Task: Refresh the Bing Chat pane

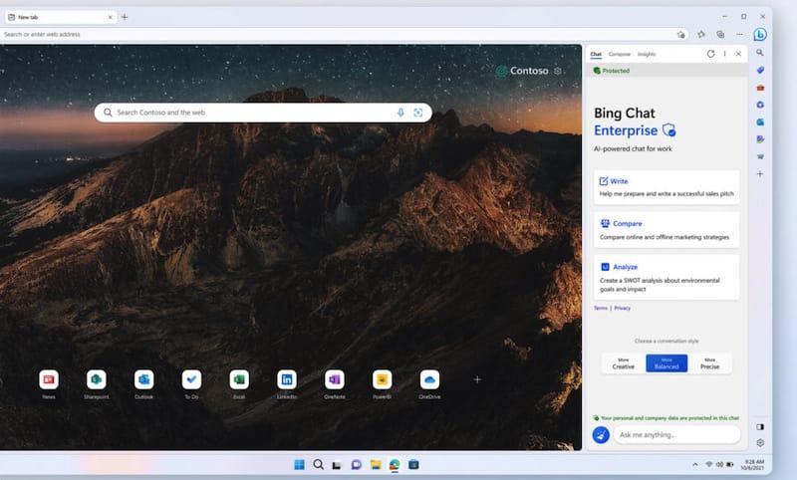Action: [710, 54]
